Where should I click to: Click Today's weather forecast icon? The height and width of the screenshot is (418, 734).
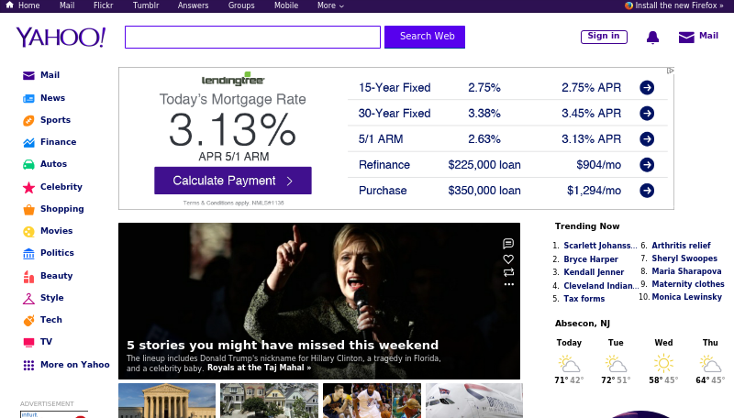pyautogui.click(x=569, y=364)
